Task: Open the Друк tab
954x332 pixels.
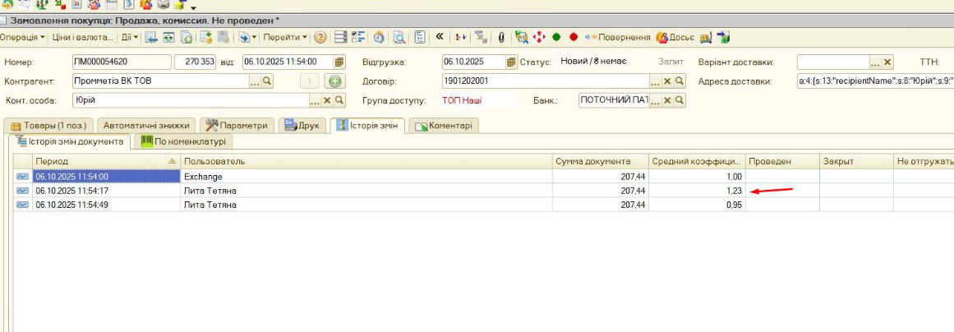Action: tap(302, 126)
